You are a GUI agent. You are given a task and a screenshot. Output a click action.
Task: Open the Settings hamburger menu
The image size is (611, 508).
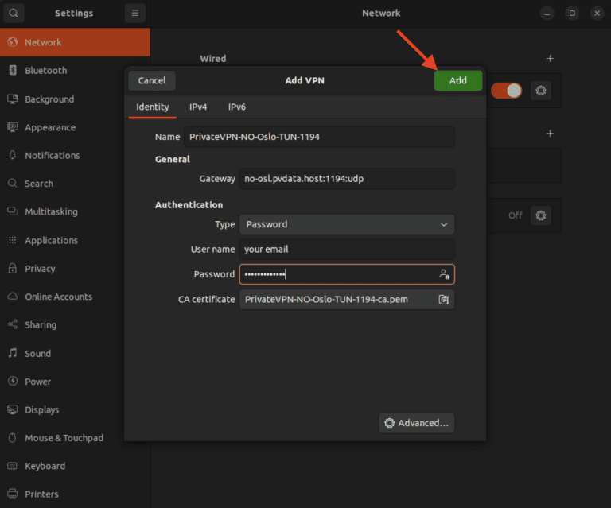135,13
